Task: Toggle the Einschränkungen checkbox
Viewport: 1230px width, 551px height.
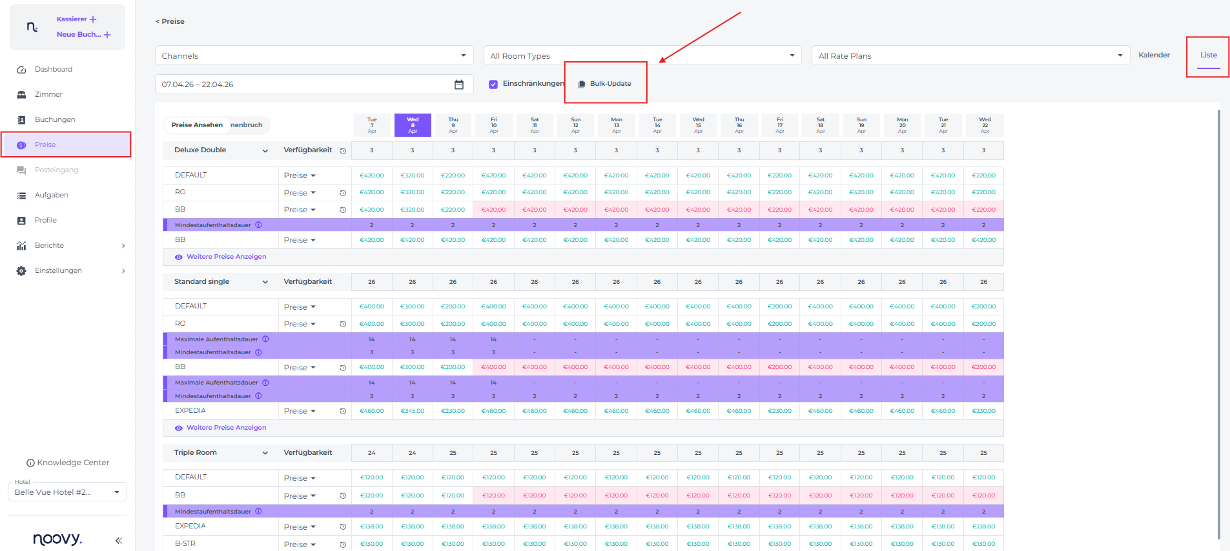Action: click(493, 84)
